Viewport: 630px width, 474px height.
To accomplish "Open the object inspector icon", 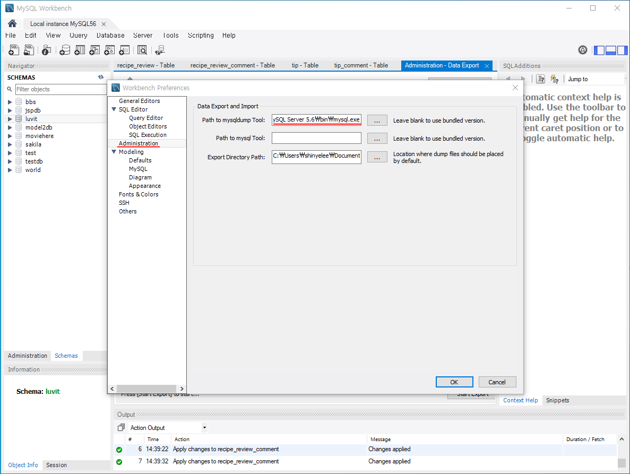I will pyautogui.click(x=46, y=50).
